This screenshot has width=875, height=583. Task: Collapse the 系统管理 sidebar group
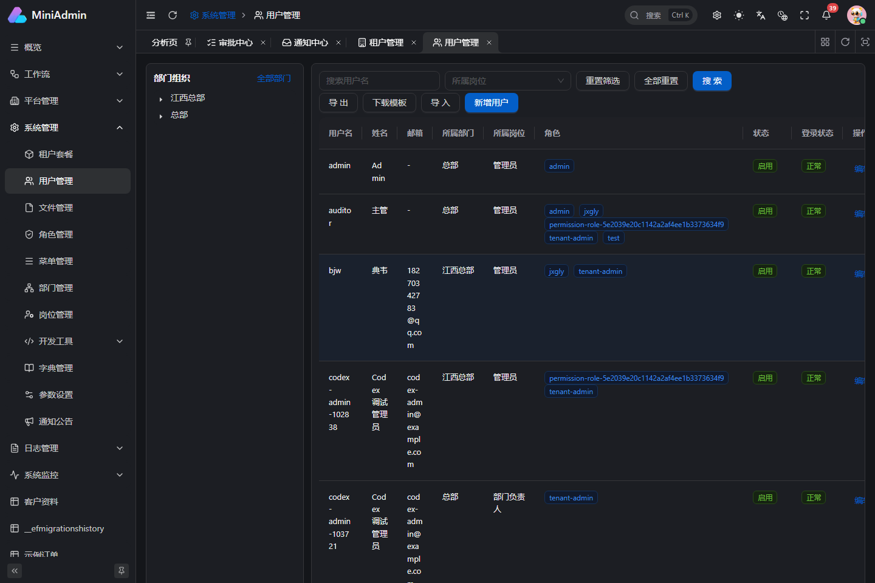[x=67, y=128]
